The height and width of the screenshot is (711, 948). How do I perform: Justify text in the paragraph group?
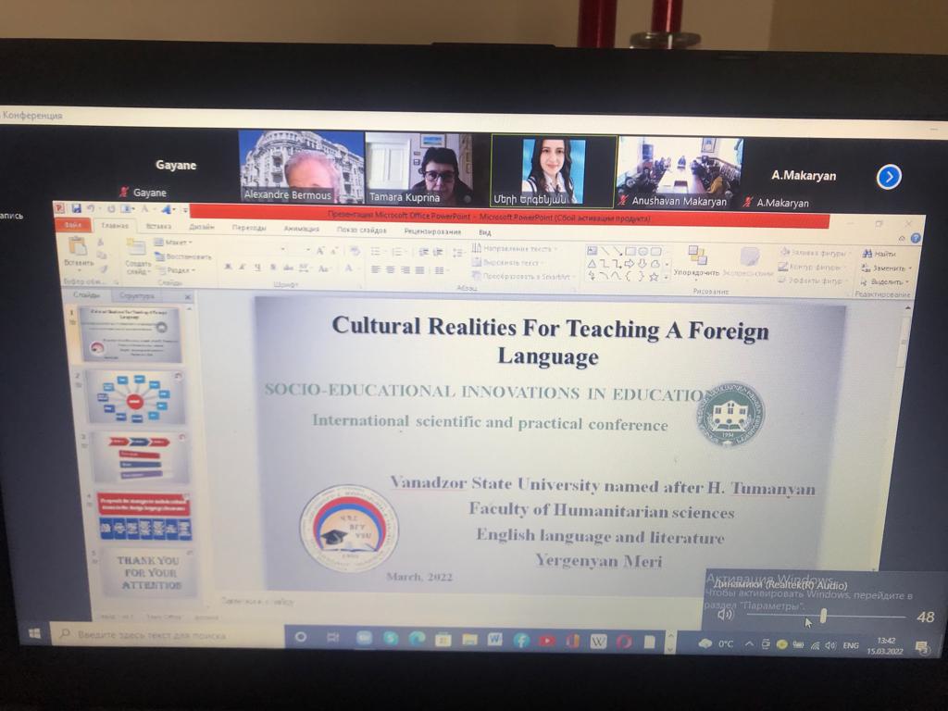click(419, 270)
